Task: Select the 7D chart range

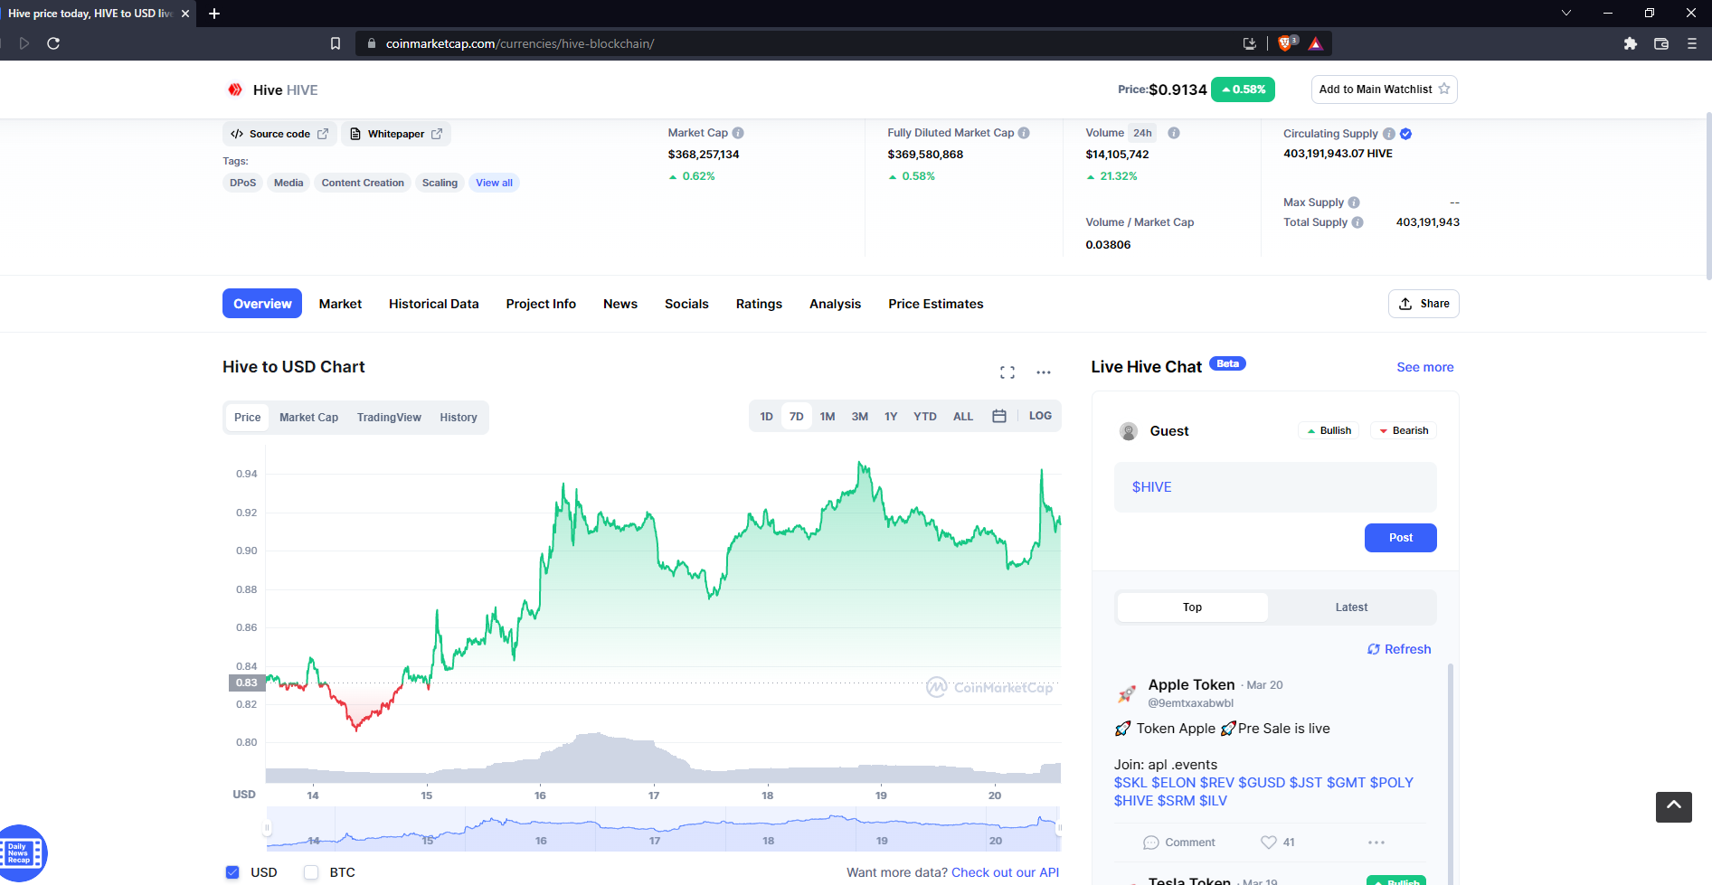Action: (797, 417)
